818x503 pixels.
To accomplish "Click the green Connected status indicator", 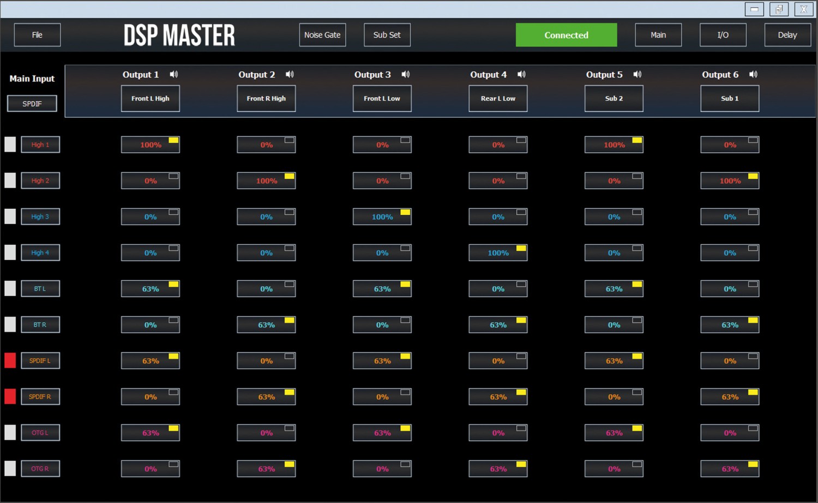I will click(566, 35).
